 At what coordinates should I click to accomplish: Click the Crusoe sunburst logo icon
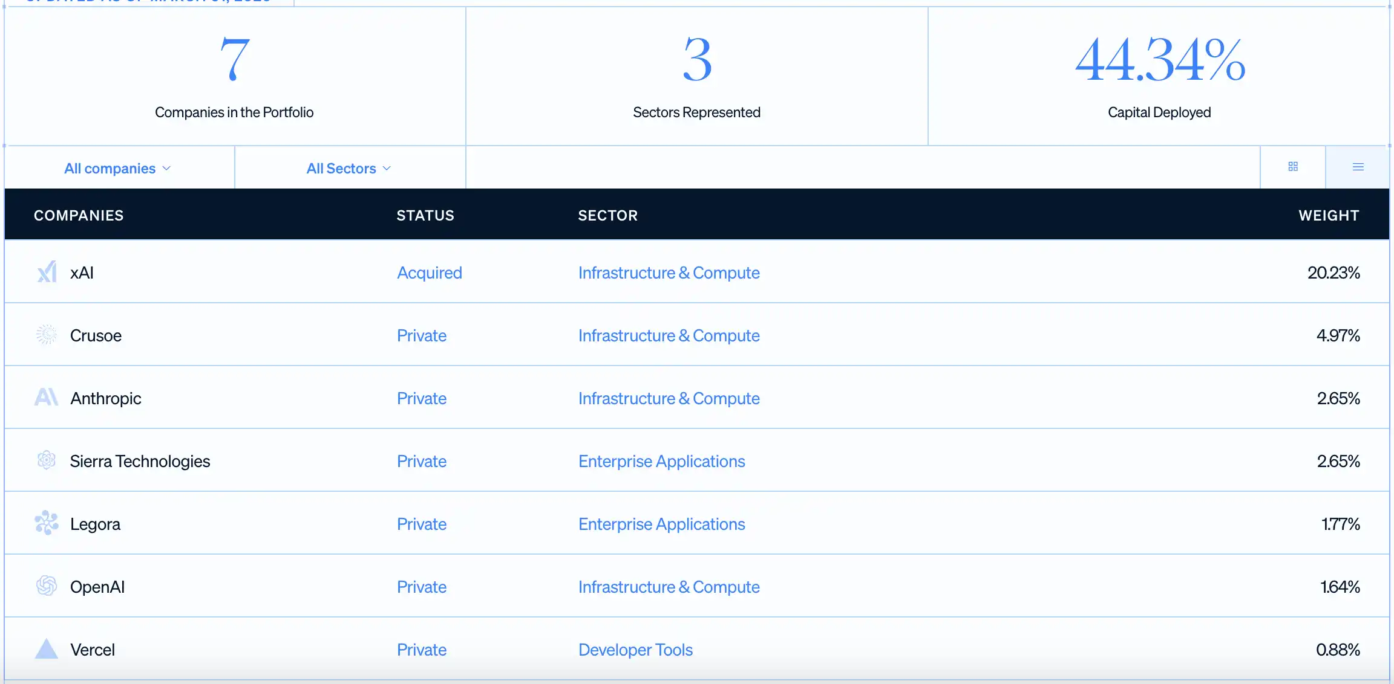47,335
